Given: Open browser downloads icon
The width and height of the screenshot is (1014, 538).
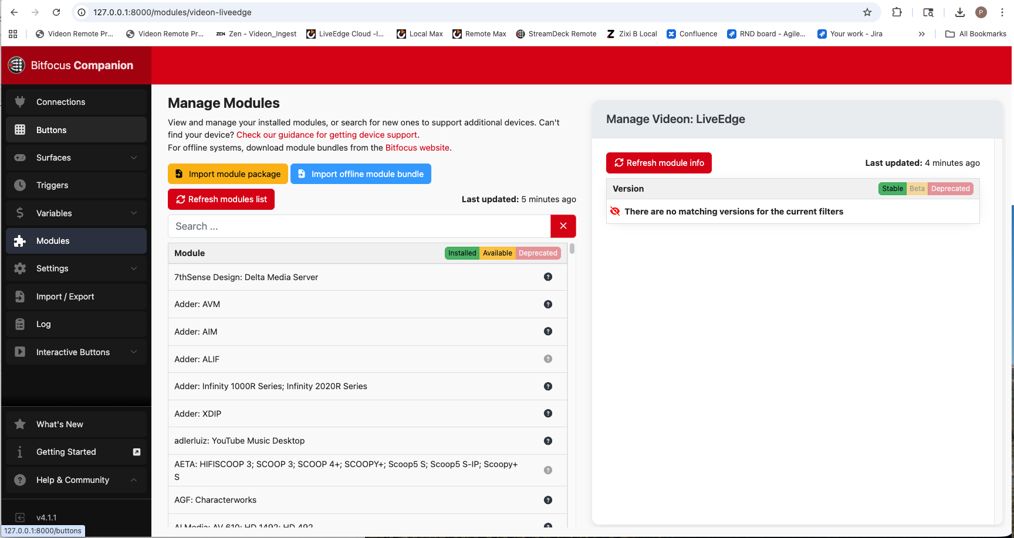Looking at the screenshot, I should click(x=960, y=12).
